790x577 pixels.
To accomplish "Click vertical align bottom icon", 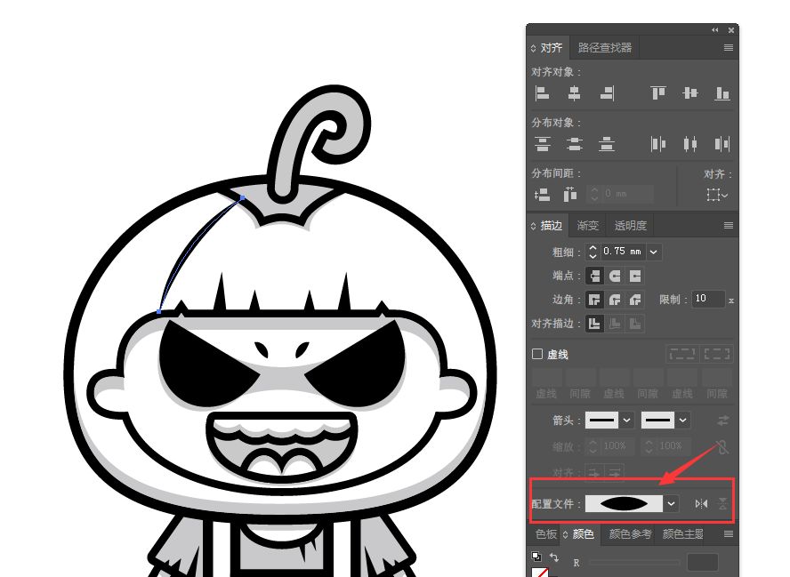I will pyautogui.click(x=722, y=93).
